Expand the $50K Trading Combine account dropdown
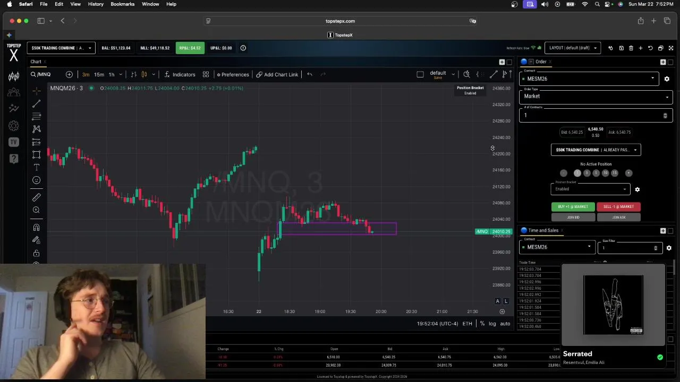 click(61, 48)
